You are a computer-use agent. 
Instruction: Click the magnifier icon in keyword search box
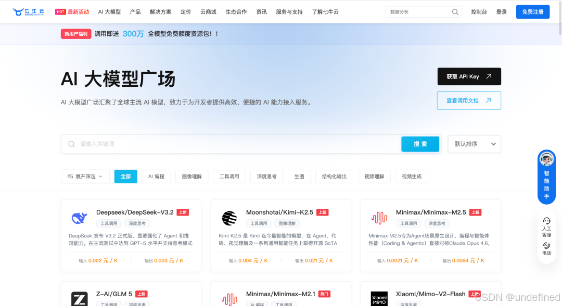coord(71,144)
